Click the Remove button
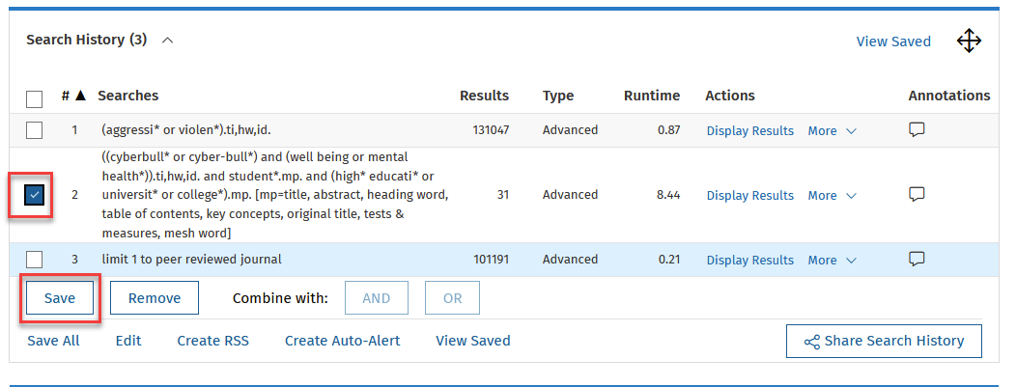This screenshot has height=387, width=1016. coord(155,298)
